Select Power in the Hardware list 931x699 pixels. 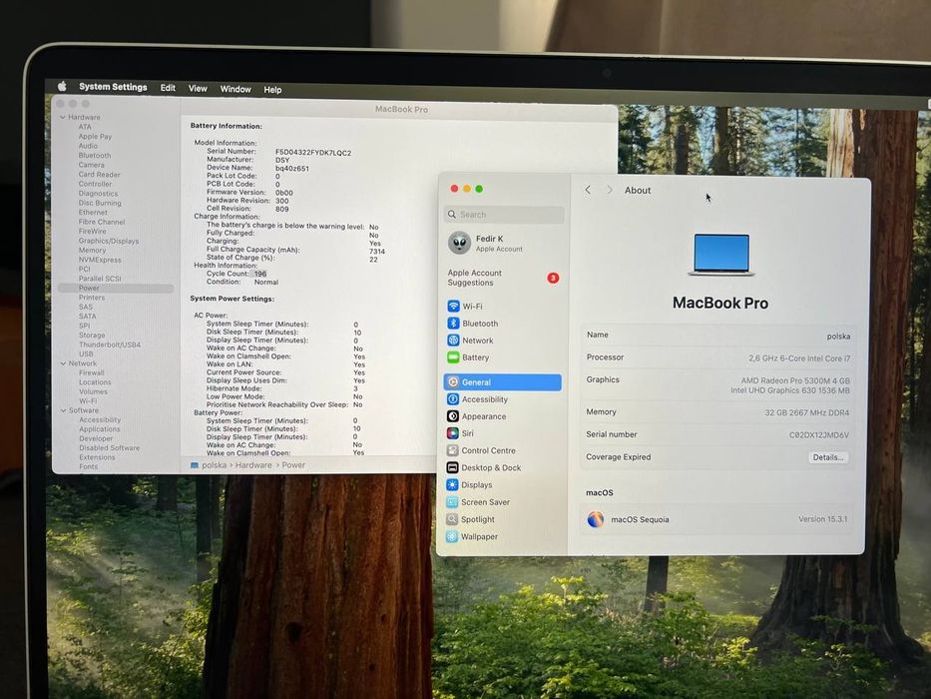(116, 288)
